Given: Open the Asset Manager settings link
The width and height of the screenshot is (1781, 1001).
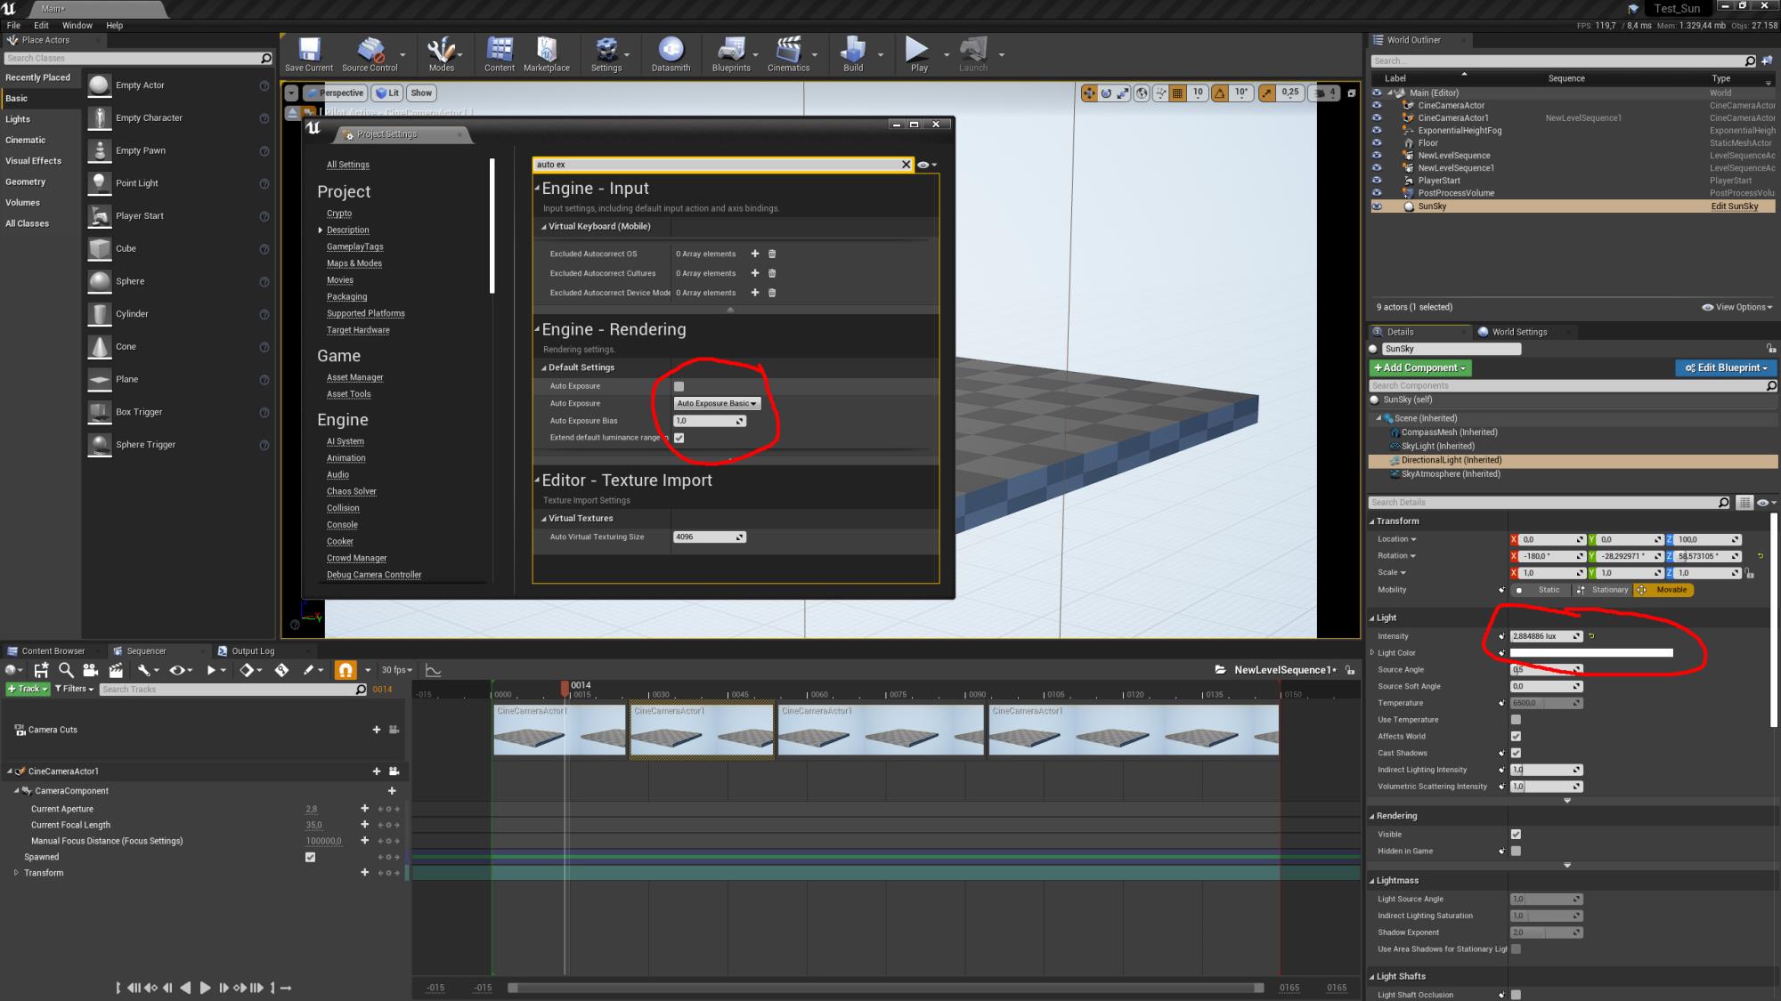Looking at the screenshot, I should [x=354, y=377].
